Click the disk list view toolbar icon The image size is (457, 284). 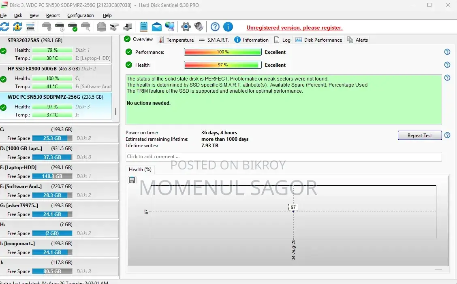pos(31,27)
